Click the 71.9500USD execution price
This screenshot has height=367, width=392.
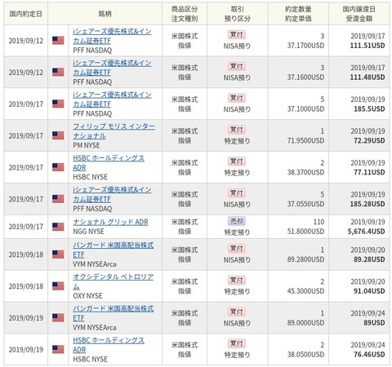(x=305, y=140)
